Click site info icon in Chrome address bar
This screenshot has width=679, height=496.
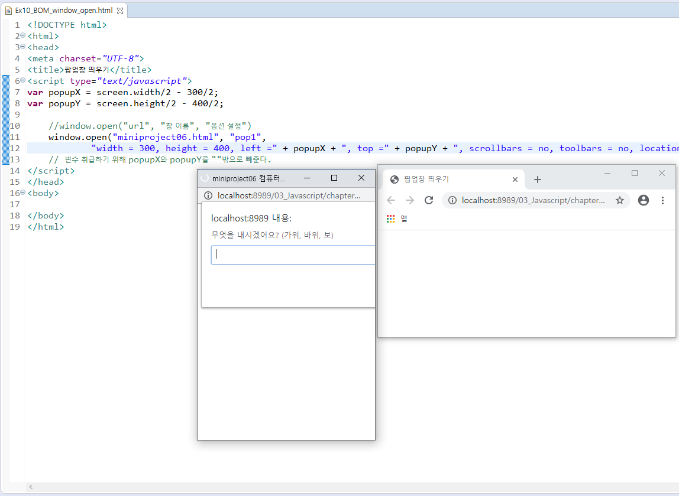pos(452,200)
